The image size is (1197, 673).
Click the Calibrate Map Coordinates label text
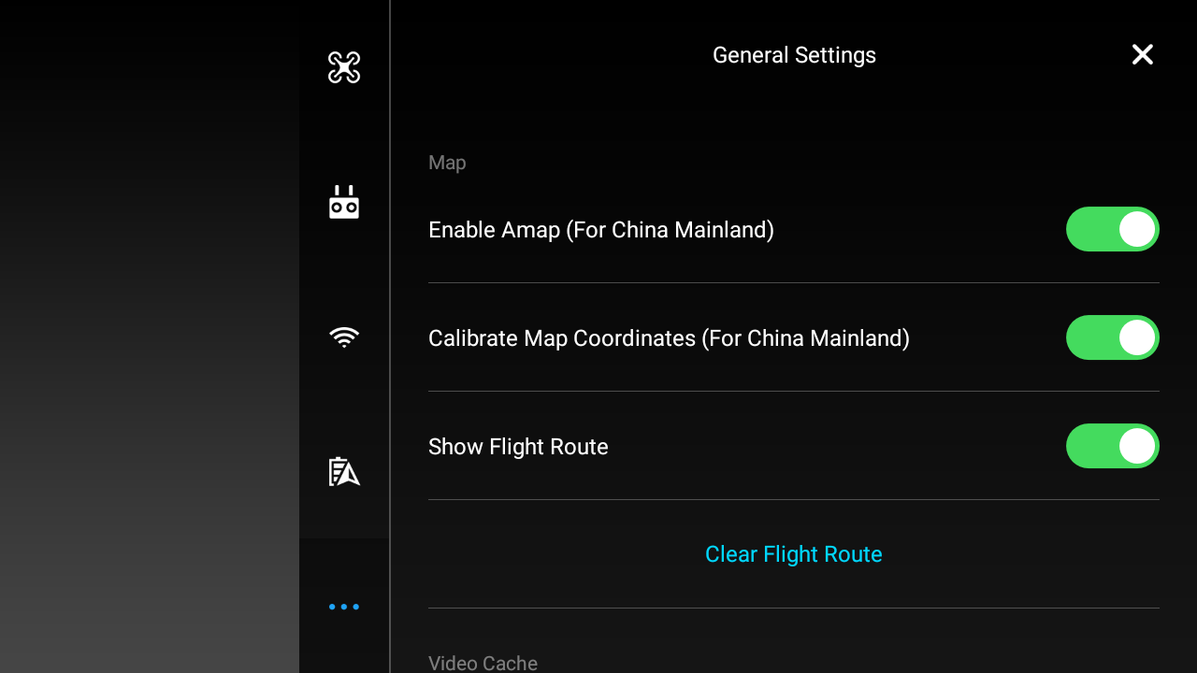669,338
